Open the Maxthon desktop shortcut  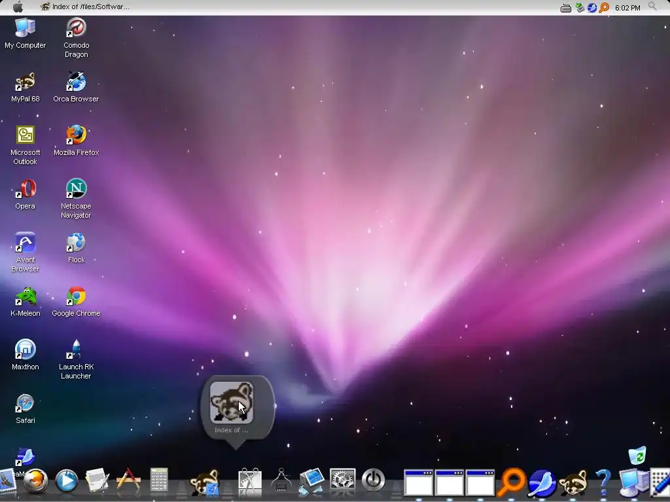pyautogui.click(x=26, y=355)
